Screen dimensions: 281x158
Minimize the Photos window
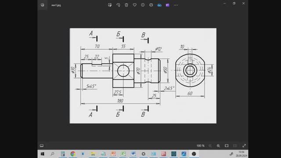point(225,4)
